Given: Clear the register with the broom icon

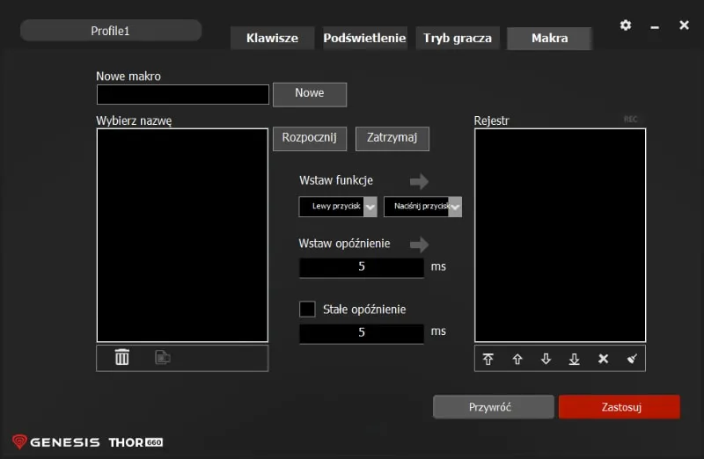Looking at the screenshot, I should click(631, 359).
